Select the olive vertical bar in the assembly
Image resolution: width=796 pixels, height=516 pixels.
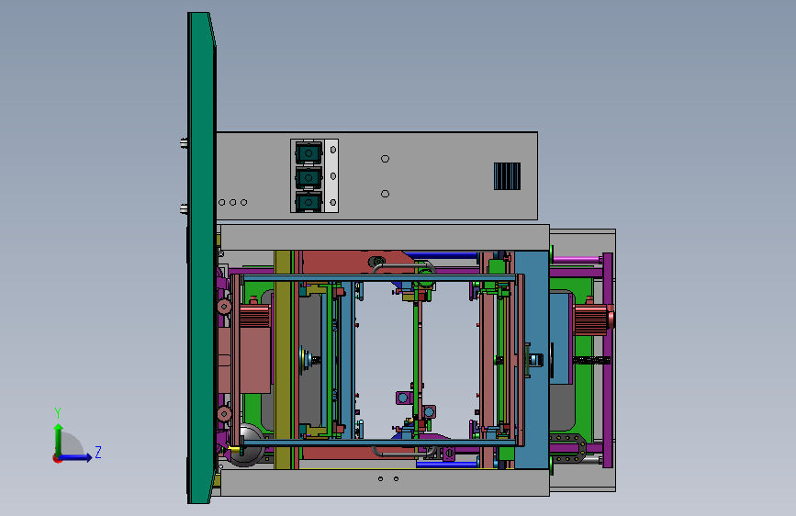[284, 360]
